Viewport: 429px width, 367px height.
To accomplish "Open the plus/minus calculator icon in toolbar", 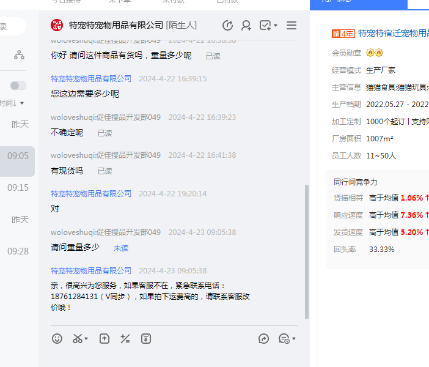I will 125,338.
